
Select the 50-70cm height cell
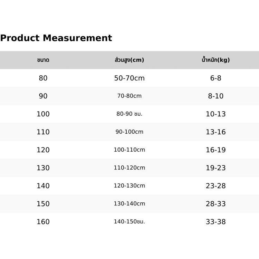129,78
